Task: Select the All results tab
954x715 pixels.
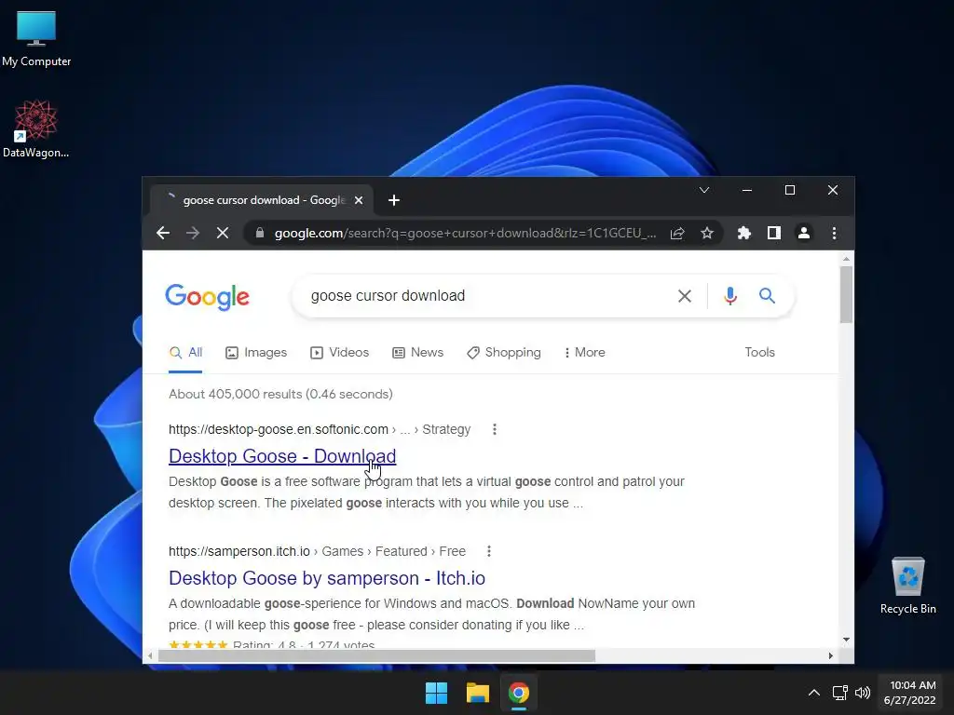Action: coord(185,353)
